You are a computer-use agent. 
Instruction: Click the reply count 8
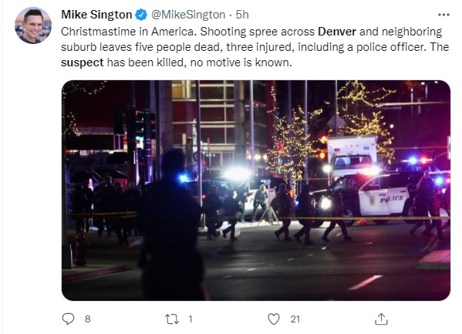tap(87, 319)
